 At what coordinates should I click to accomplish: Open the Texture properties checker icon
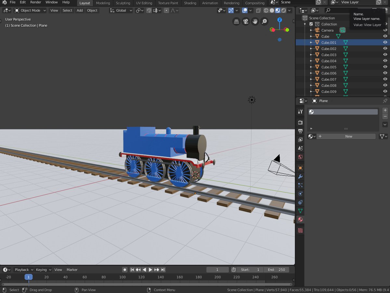click(x=300, y=230)
